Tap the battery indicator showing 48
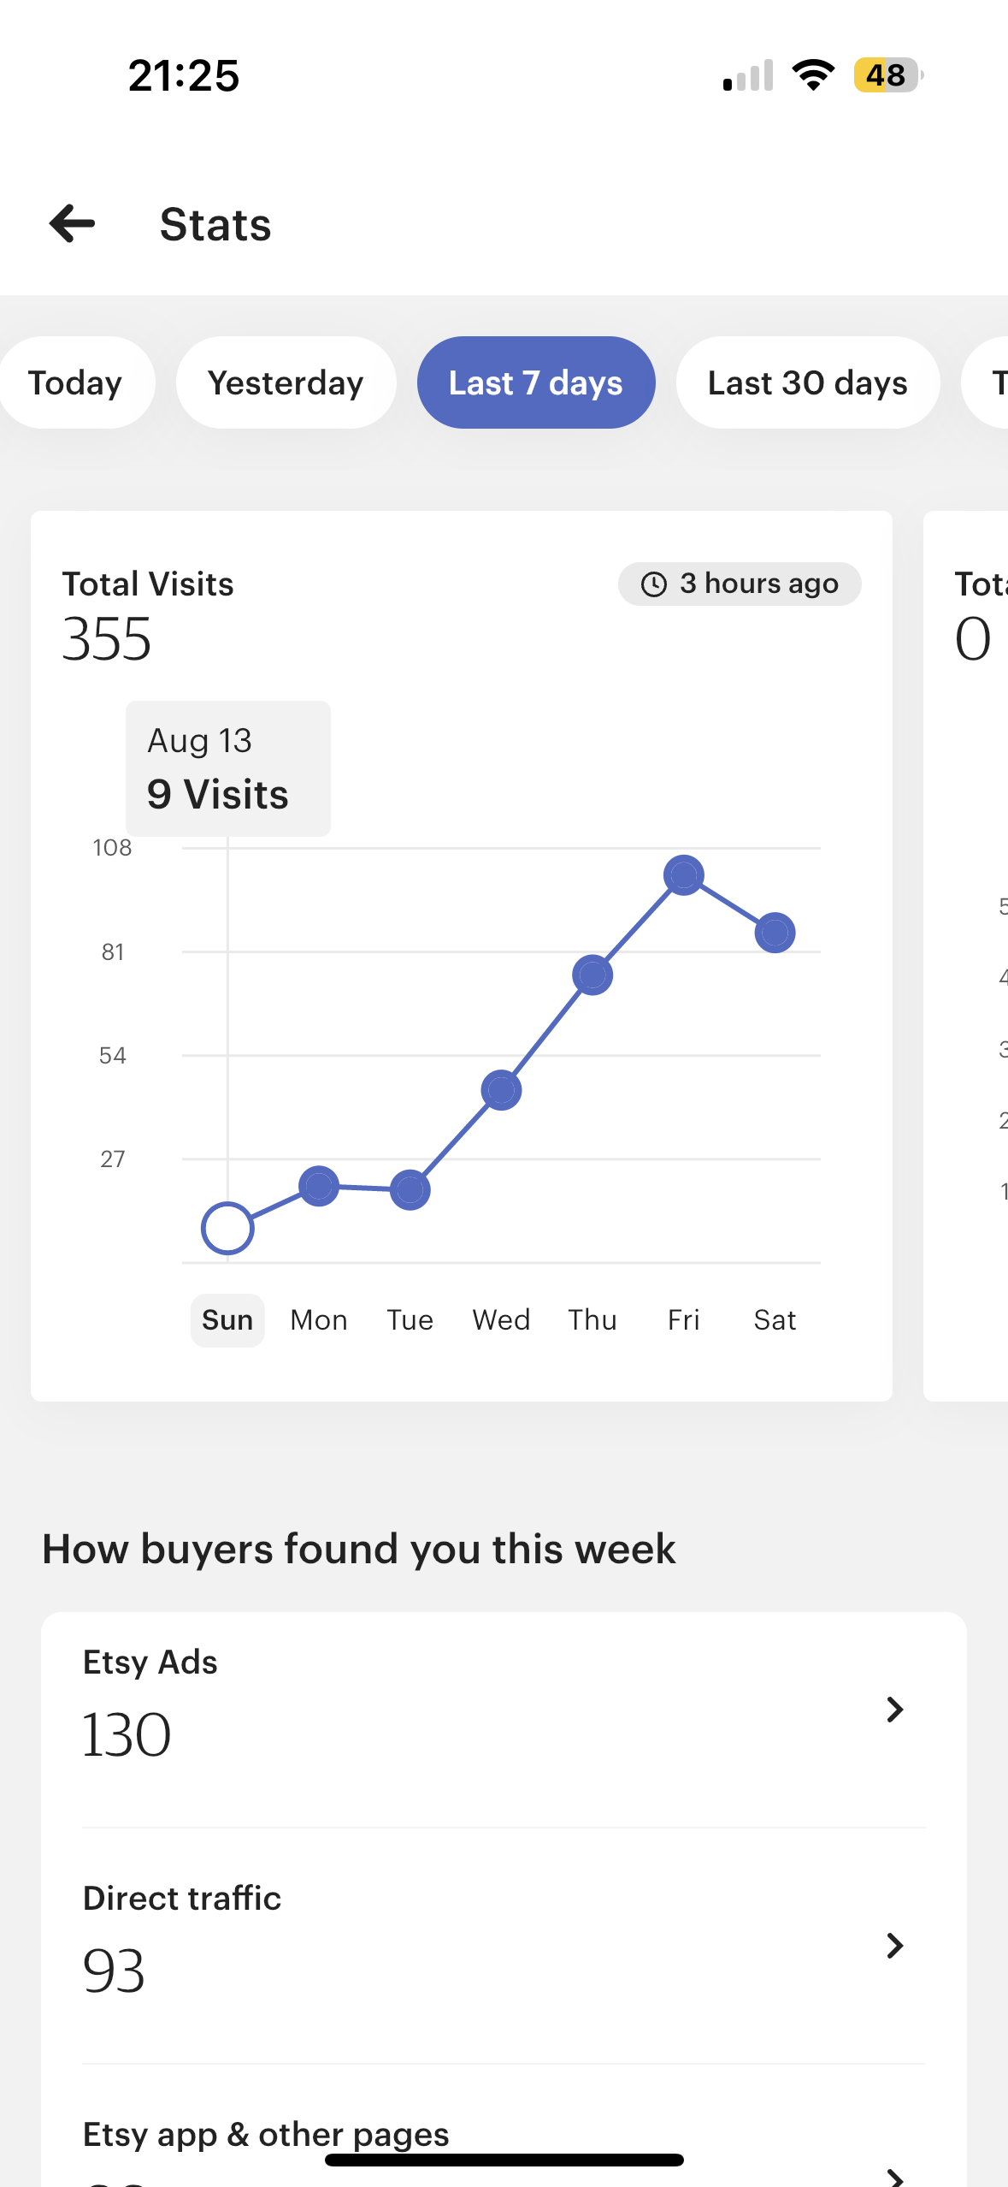 888,75
